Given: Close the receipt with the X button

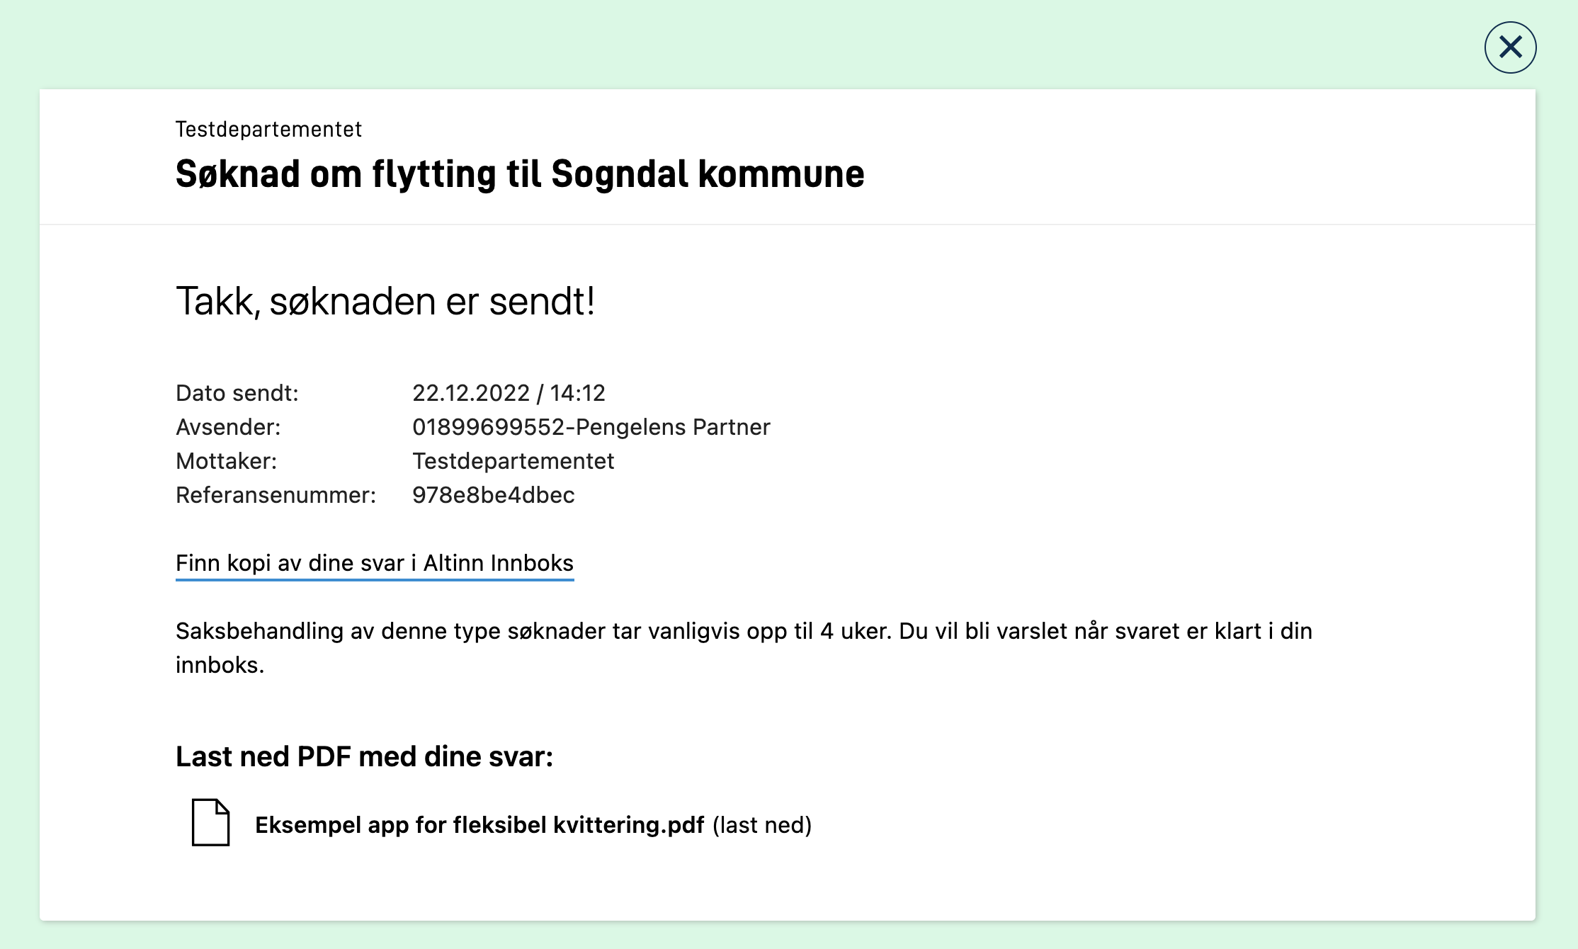Looking at the screenshot, I should 1510,47.
